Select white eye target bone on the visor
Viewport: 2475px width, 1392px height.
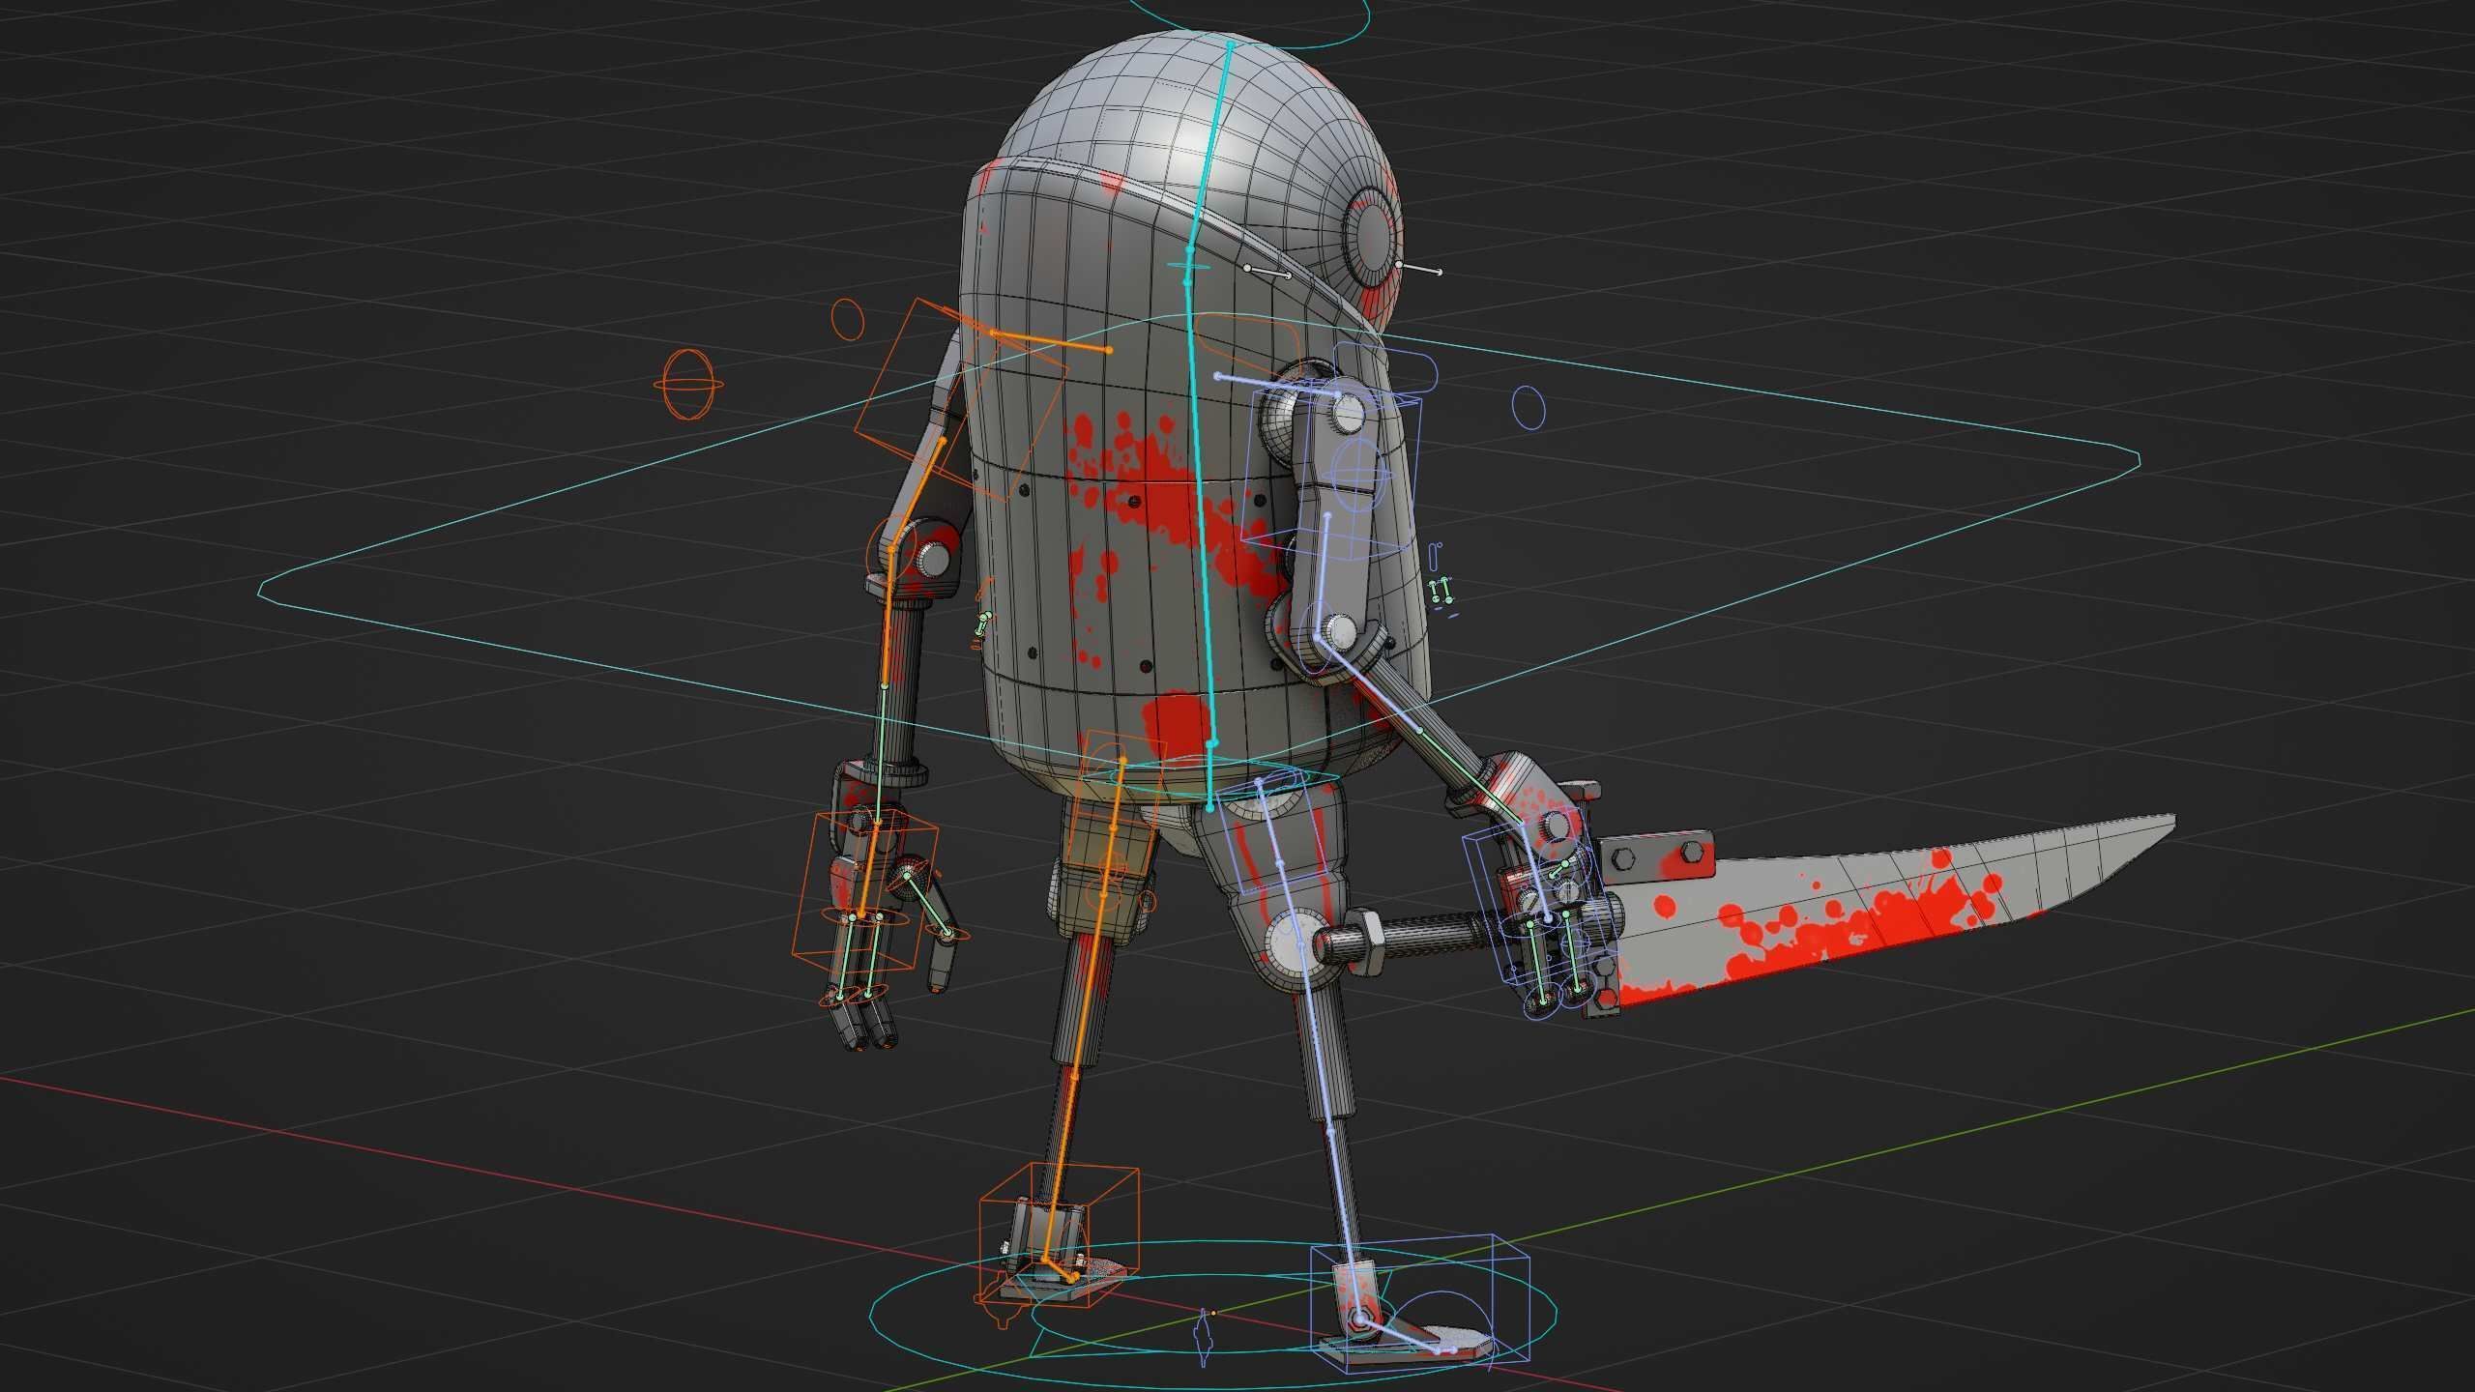click(x=1267, y=272)
